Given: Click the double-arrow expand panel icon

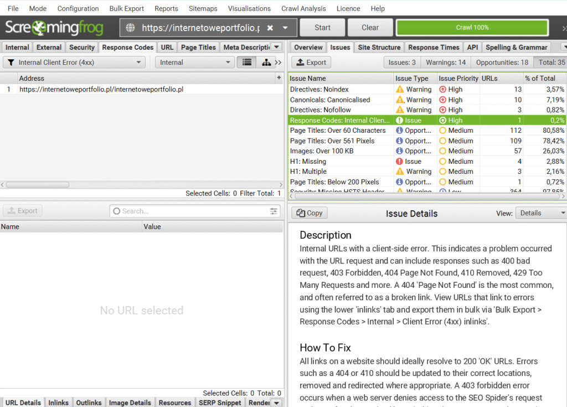Looking at the screenshot, I should 279,63.
